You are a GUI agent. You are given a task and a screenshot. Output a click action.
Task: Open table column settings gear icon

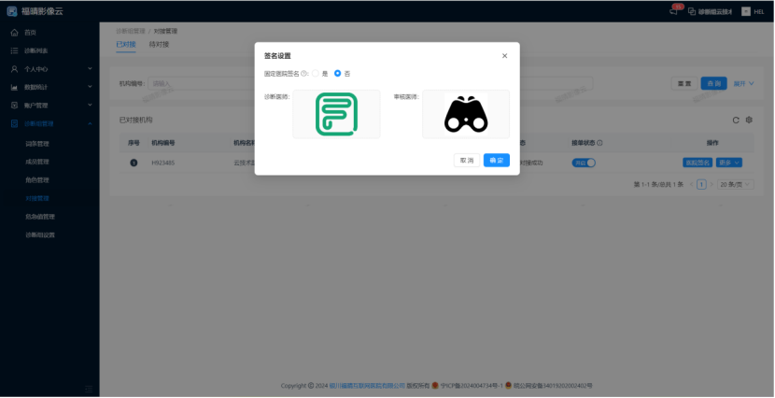(x=749, y=121)
